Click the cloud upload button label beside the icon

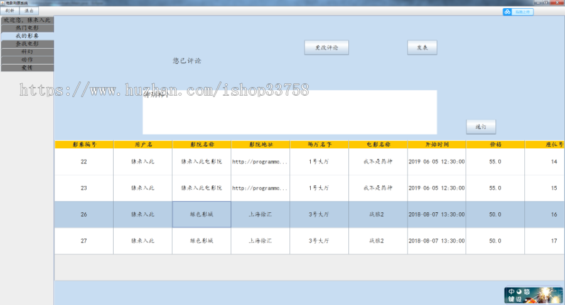pyautogui.click(x=522, y=12)
